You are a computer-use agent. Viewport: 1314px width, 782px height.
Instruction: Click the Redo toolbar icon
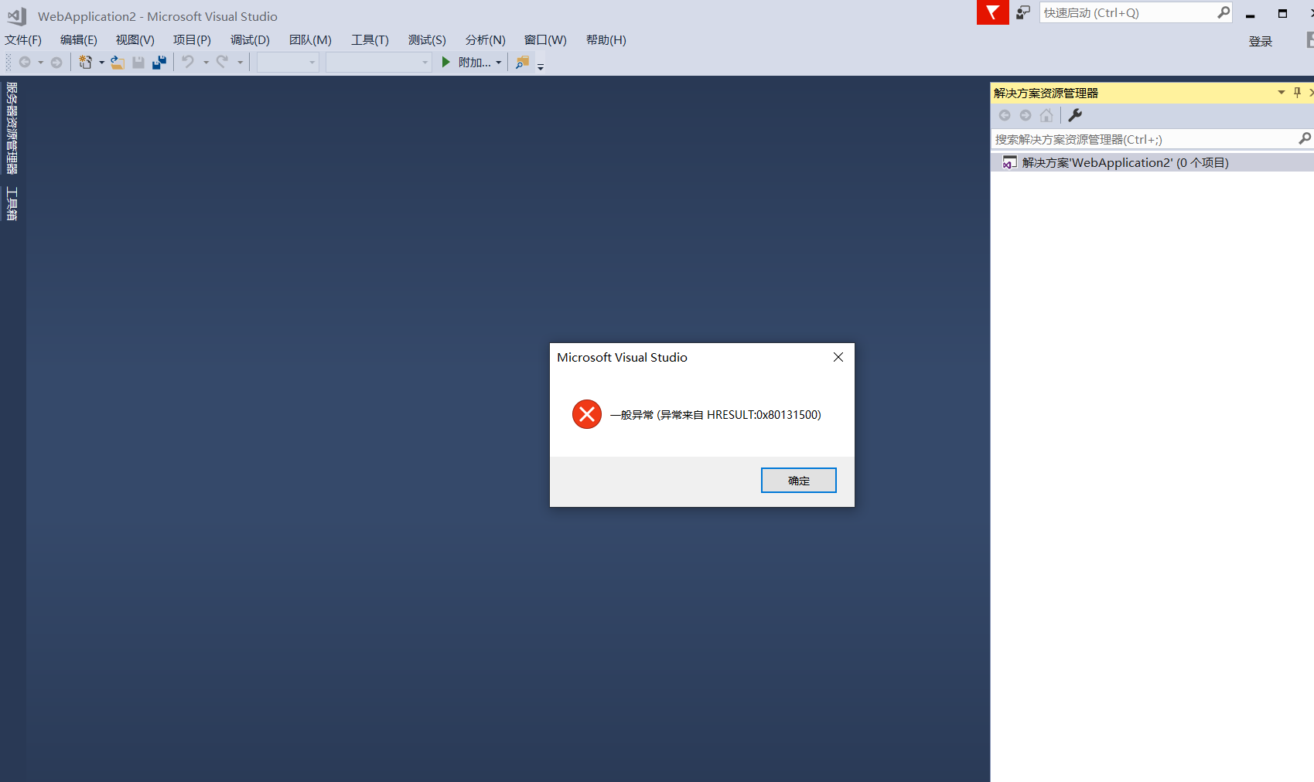[223, 62]
